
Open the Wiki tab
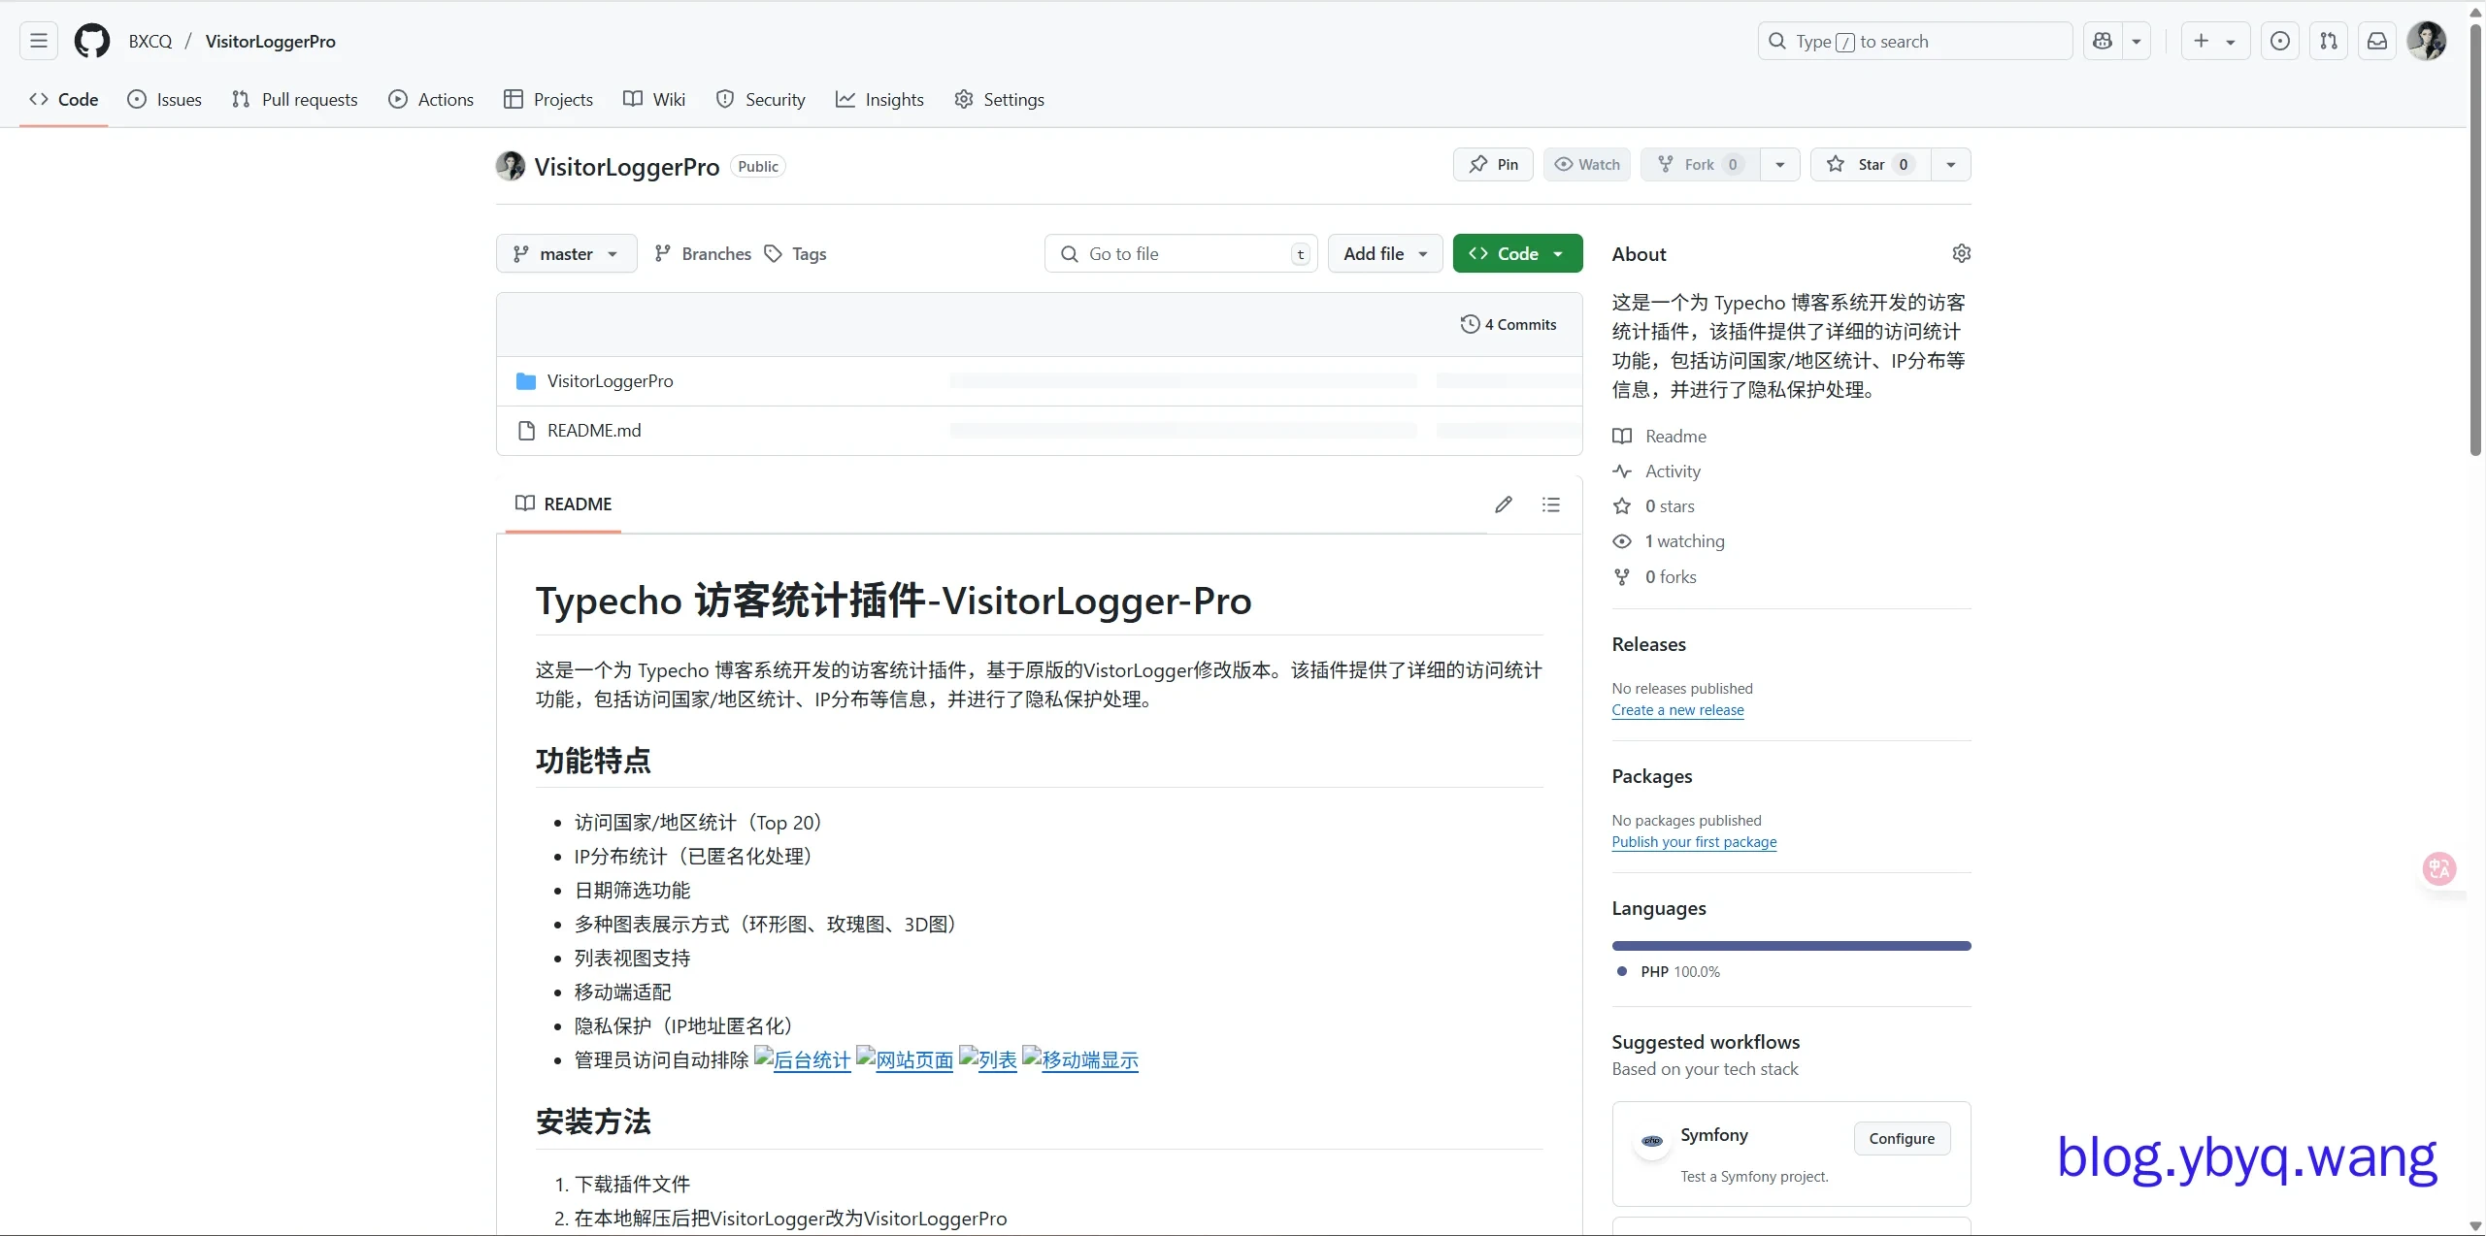coord(654,99)
